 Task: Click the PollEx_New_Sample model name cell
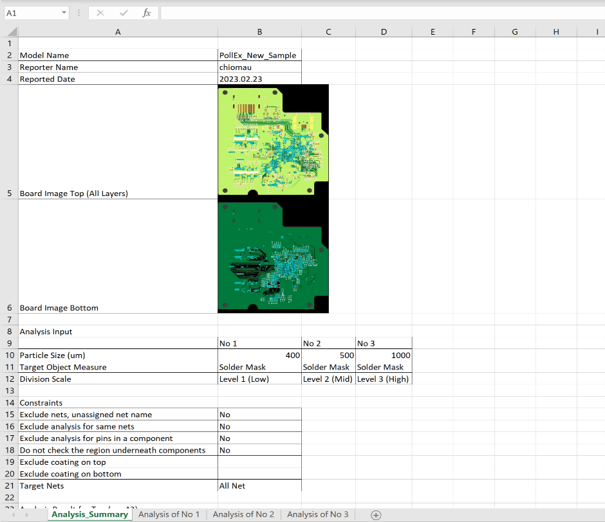[259, 55]
